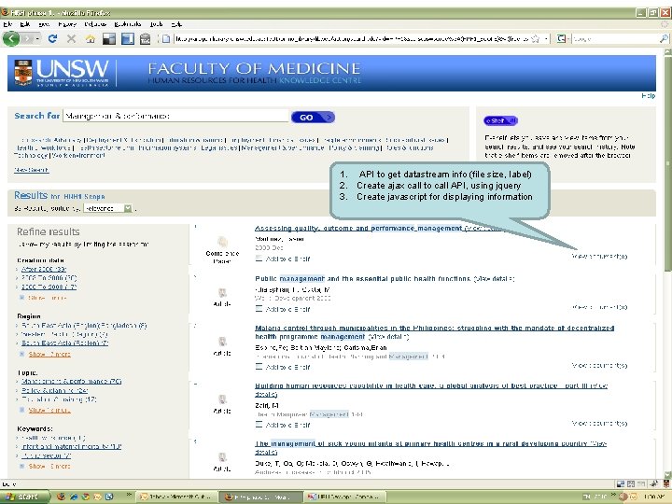Open the Edit menu
The height and width of the screenshot is (504, 672).
tap(25, 24)
